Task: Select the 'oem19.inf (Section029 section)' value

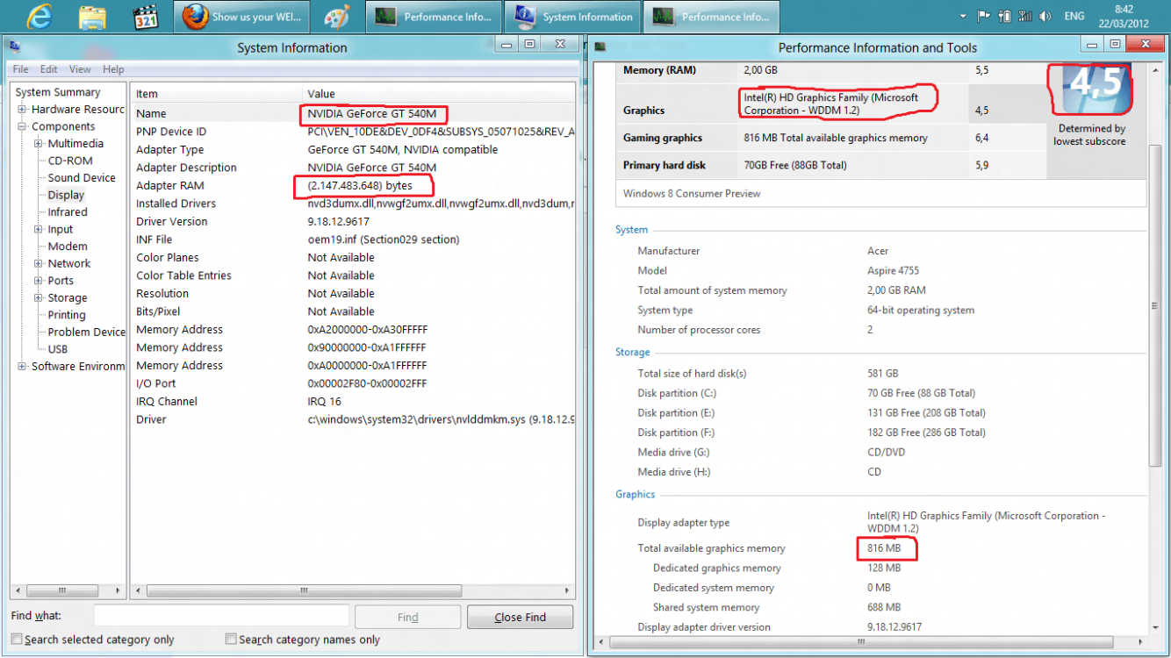Action: pyautogui.click(x=384, y=240)
